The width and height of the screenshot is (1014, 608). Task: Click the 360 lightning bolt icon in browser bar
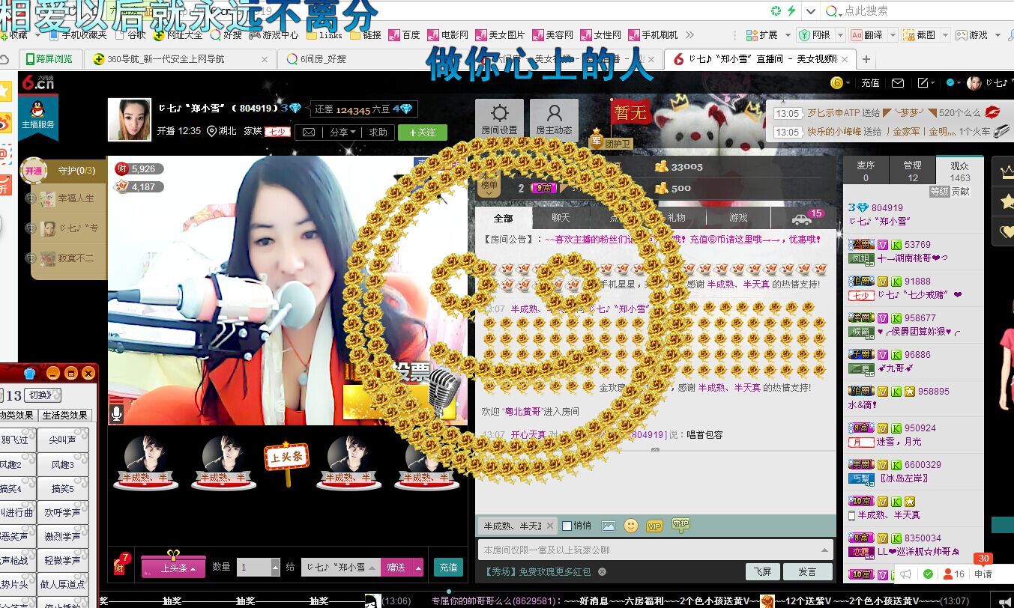point(791,10)
